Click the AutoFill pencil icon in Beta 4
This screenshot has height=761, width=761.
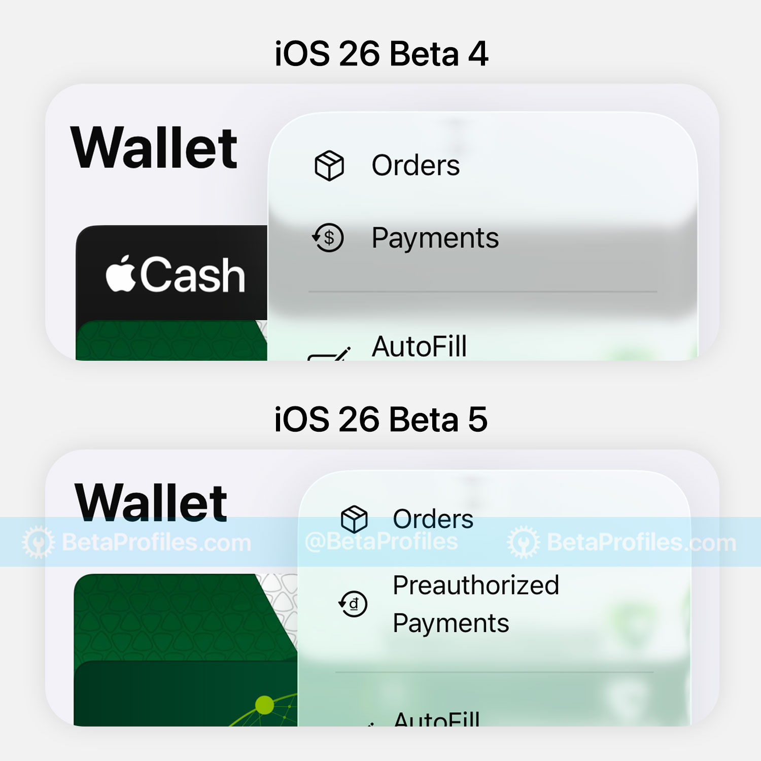[x=330, y=354]
